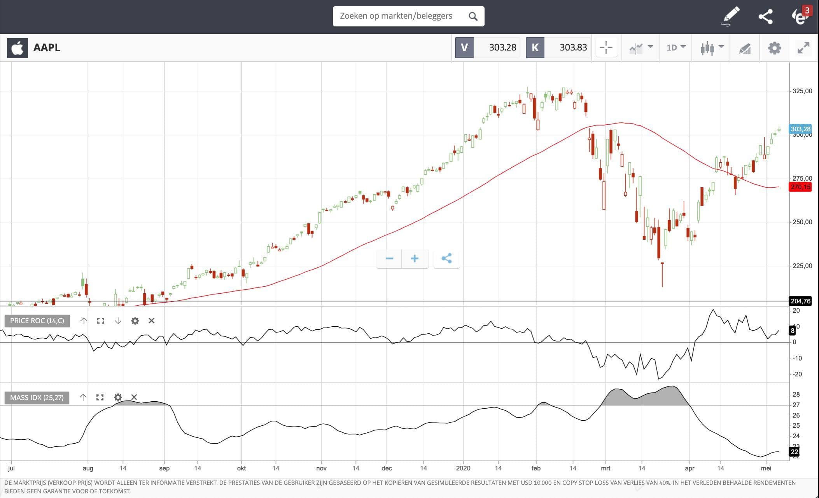This screenshot has height=498, width=819.
Task: Zoom out chart with minus button
Action: (389, 259)
